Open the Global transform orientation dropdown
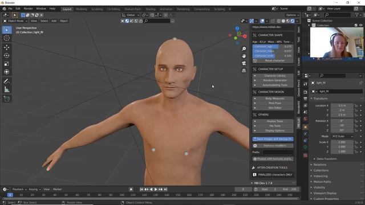The height and width of the screenshot is (205, 365). 131,15
